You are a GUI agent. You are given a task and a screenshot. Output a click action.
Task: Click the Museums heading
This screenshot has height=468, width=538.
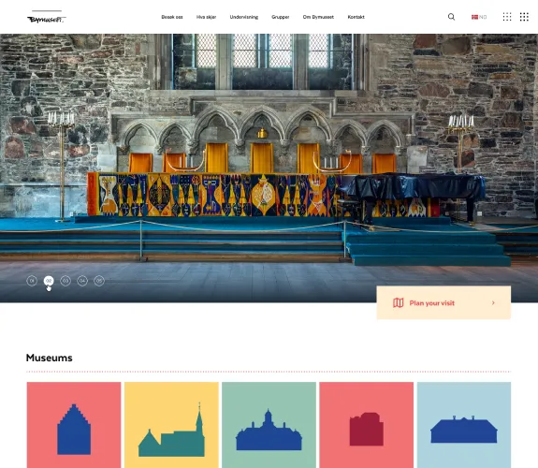tap(49, 358)
